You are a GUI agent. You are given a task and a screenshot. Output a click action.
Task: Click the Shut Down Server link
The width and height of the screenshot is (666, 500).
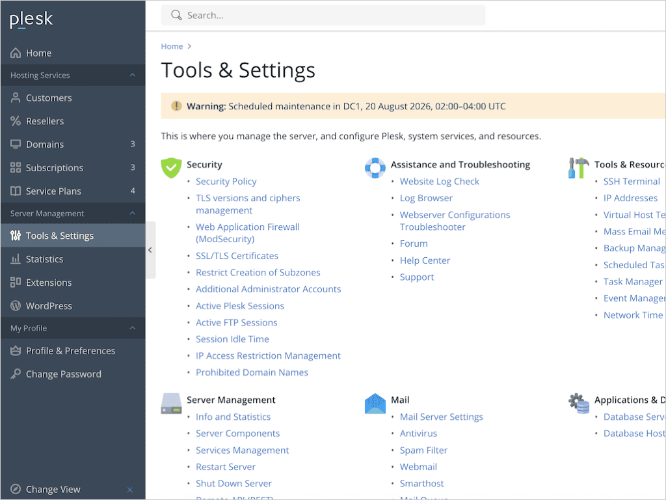[233, 484]
